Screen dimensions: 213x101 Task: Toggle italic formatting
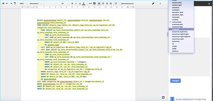pos(76,4)
